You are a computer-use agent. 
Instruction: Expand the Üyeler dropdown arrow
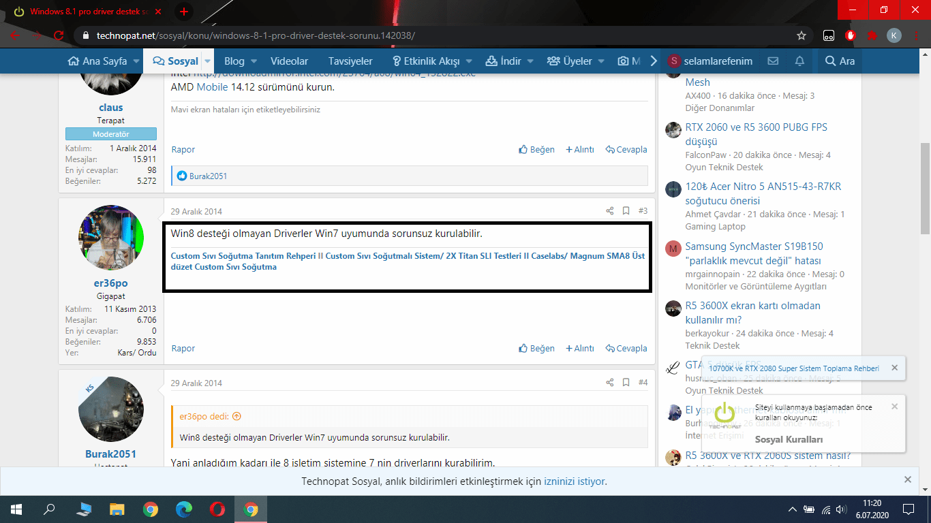click(x=601, y=61)
